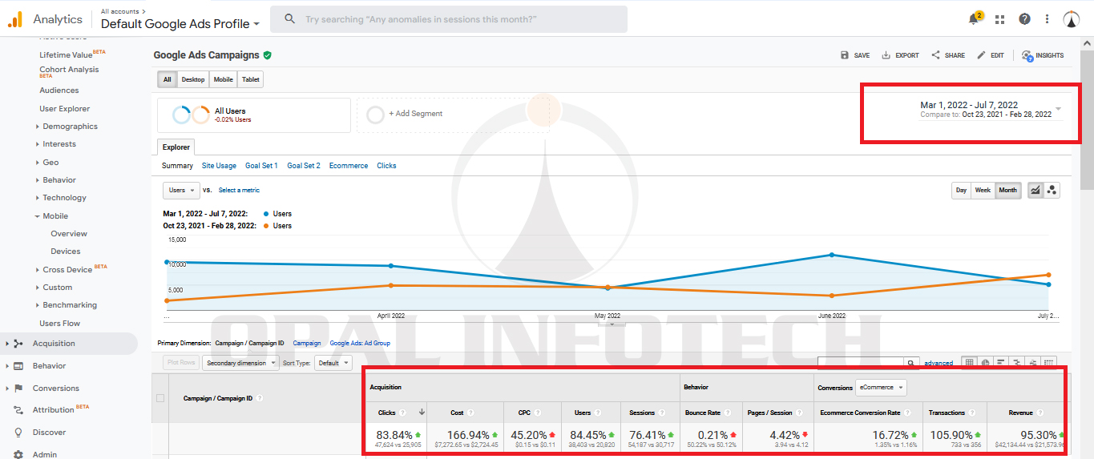Select the comparison view icon

point(1017,363)
